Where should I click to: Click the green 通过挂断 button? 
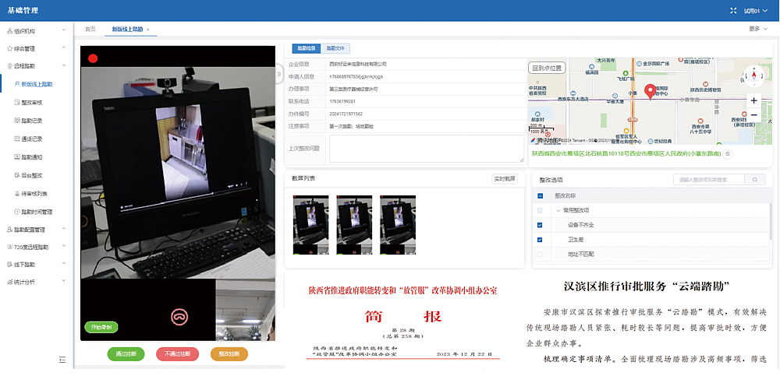click(x=126, y=353)
